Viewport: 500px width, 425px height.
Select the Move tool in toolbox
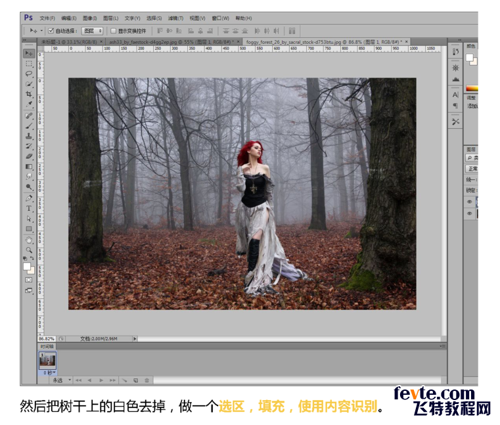[x=29, y=53]
